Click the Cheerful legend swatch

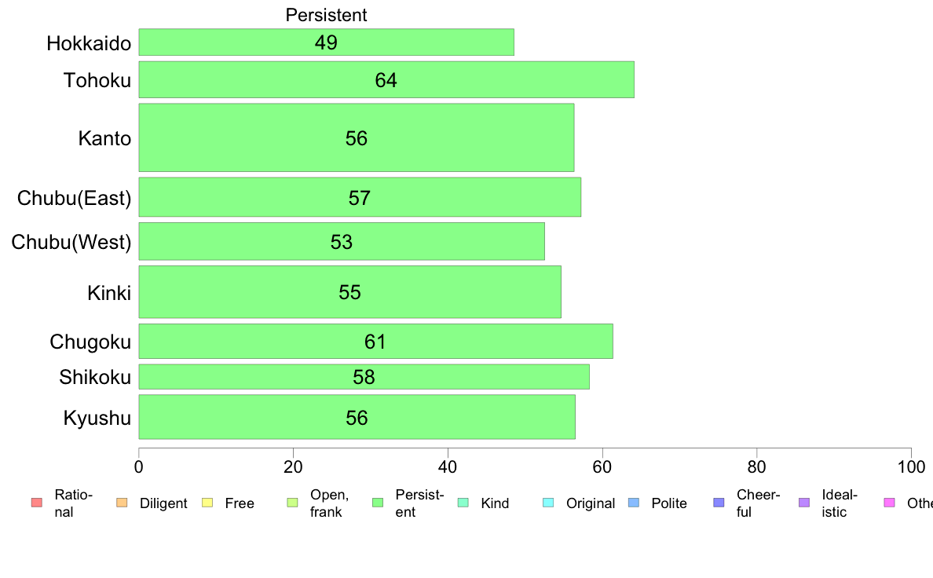(x=719, y=503)
